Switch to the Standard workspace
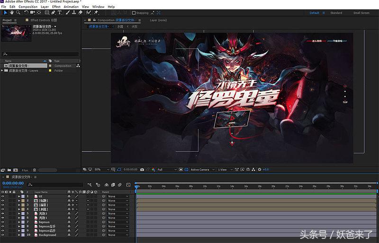Viewport: 379px width, 243px height. tap(336, 13)
